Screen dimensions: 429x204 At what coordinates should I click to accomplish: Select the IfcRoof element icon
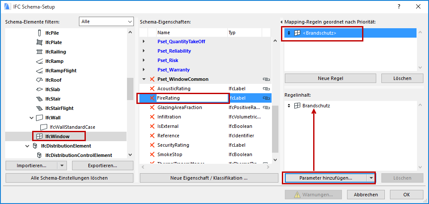point(39,80)
